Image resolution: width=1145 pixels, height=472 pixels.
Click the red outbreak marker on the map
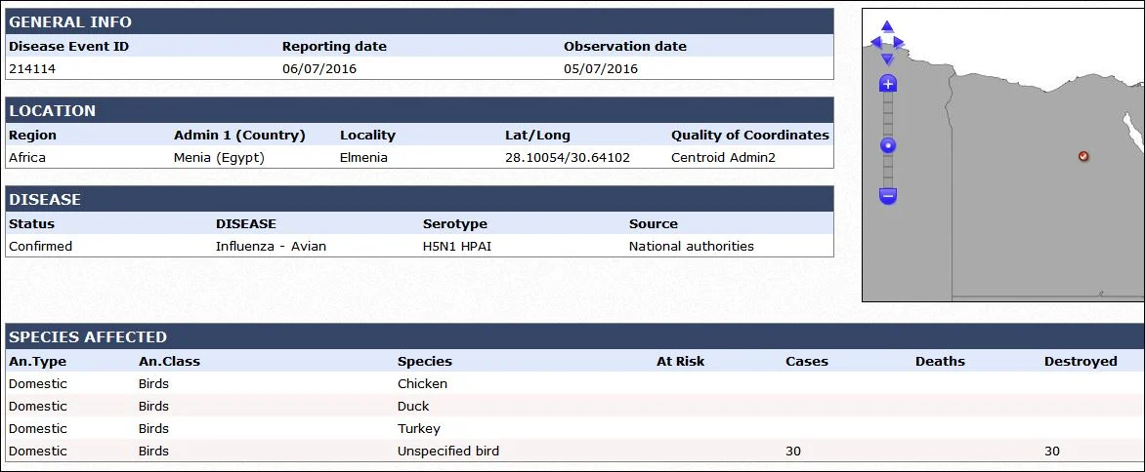pos(1083,156)
